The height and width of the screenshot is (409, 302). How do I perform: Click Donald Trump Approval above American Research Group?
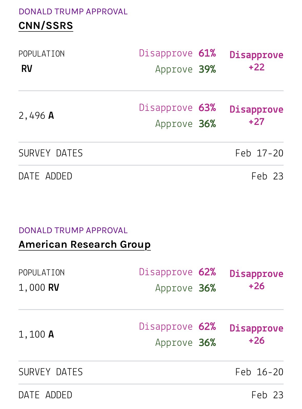pyautogui.click(x=73, y=230)
